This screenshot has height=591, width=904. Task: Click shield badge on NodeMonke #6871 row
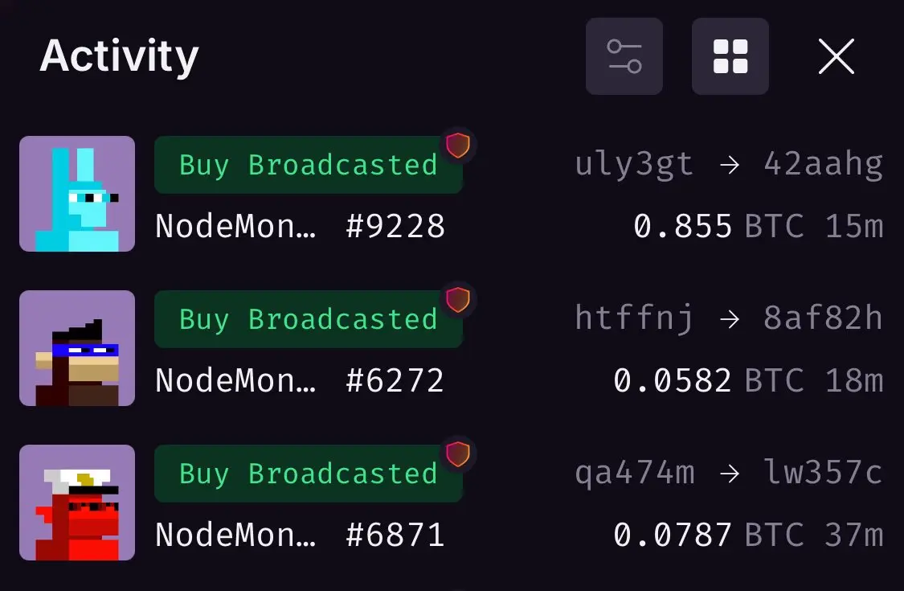point(458,454)
